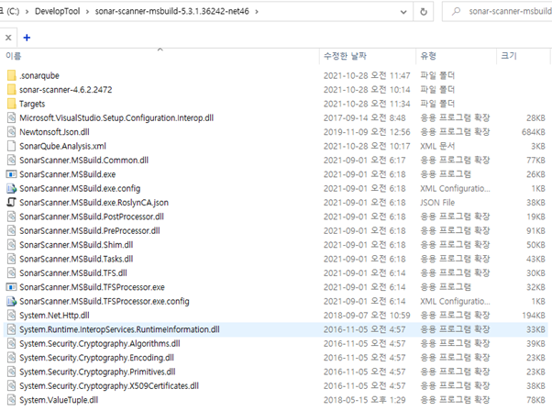Viewport: 552px width, 411px height.
Task: Click the System.Security.Cryptography.X509Certificates.dll file icon
Action: coord(12,385)
